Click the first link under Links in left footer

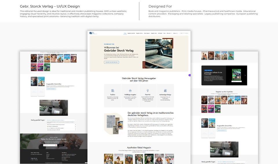pos(48,154)
